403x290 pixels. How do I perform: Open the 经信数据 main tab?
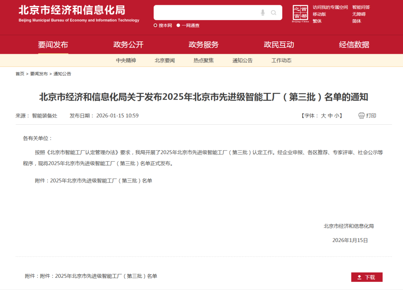click(354, 45)
